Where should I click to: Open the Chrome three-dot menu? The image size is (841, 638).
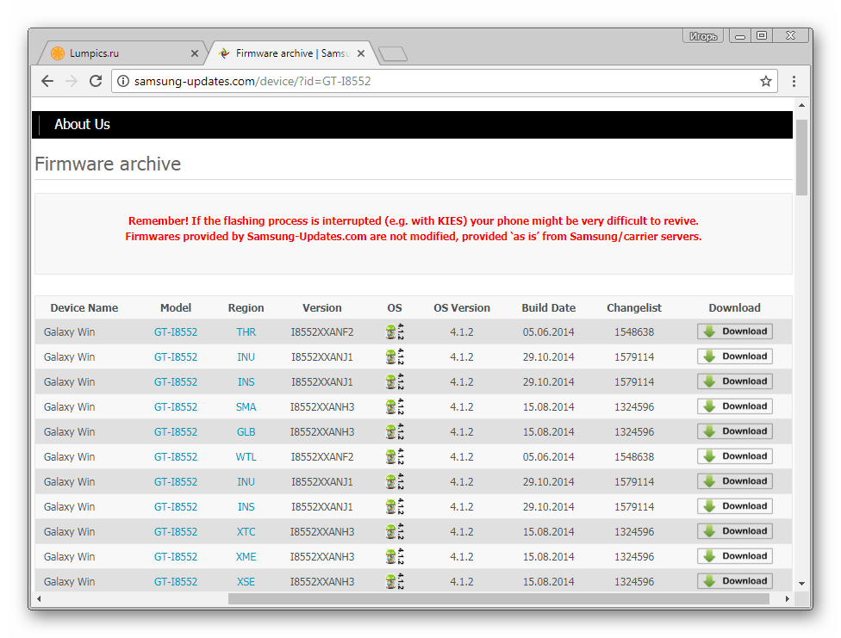pos(794,81)
